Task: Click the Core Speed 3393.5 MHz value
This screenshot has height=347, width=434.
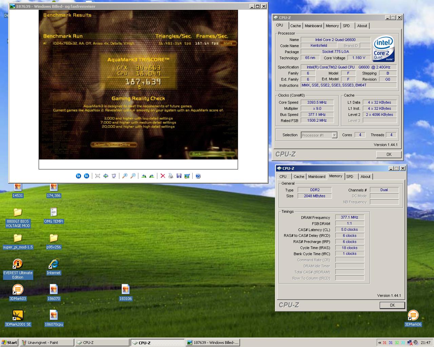Action: click(317, 102)
